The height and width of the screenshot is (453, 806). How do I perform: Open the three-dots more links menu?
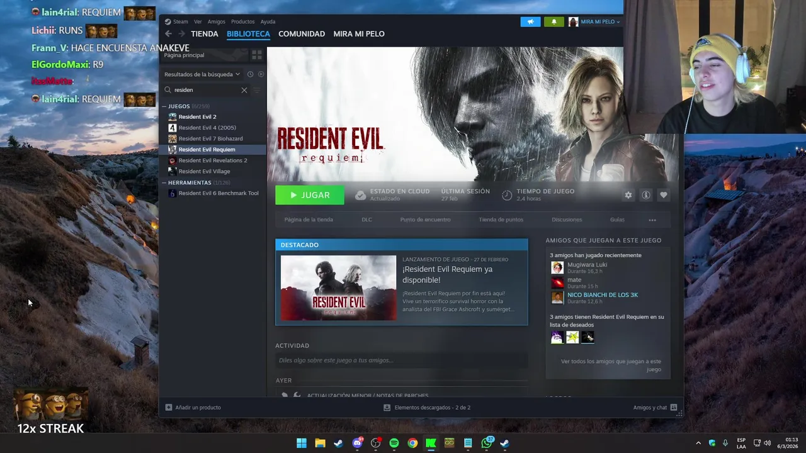(652, 220)
